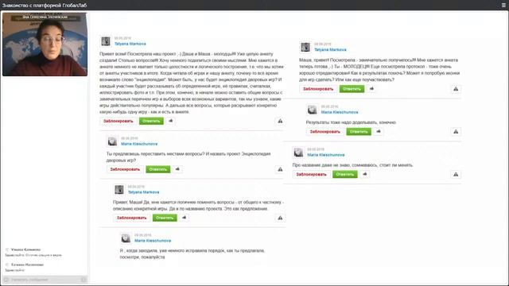The height and width of the screenshot is (286, 509).
Task: Focus the chat message input field
Action: pos(45,280)
